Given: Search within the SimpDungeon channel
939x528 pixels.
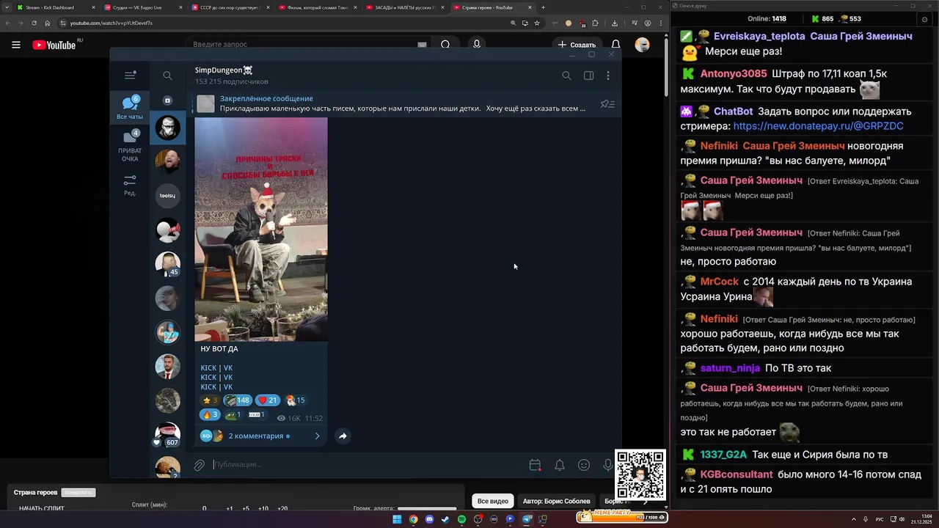Looking at the screenshot, I should [566, 76].
